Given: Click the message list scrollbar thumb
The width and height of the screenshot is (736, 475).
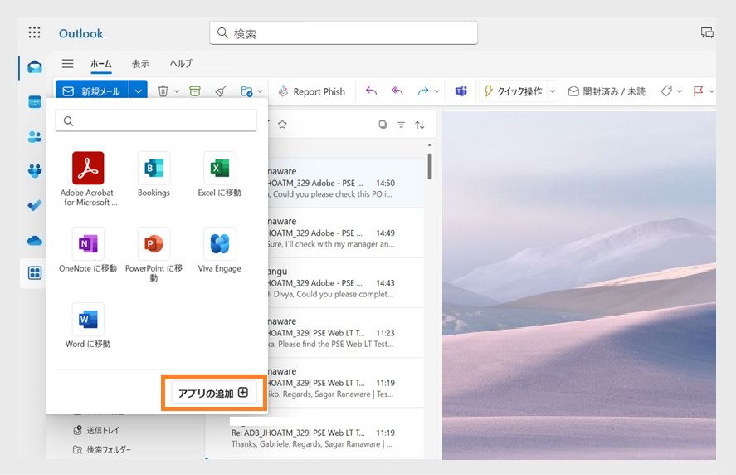Looking at the screenshot, I should click(430, 166).
